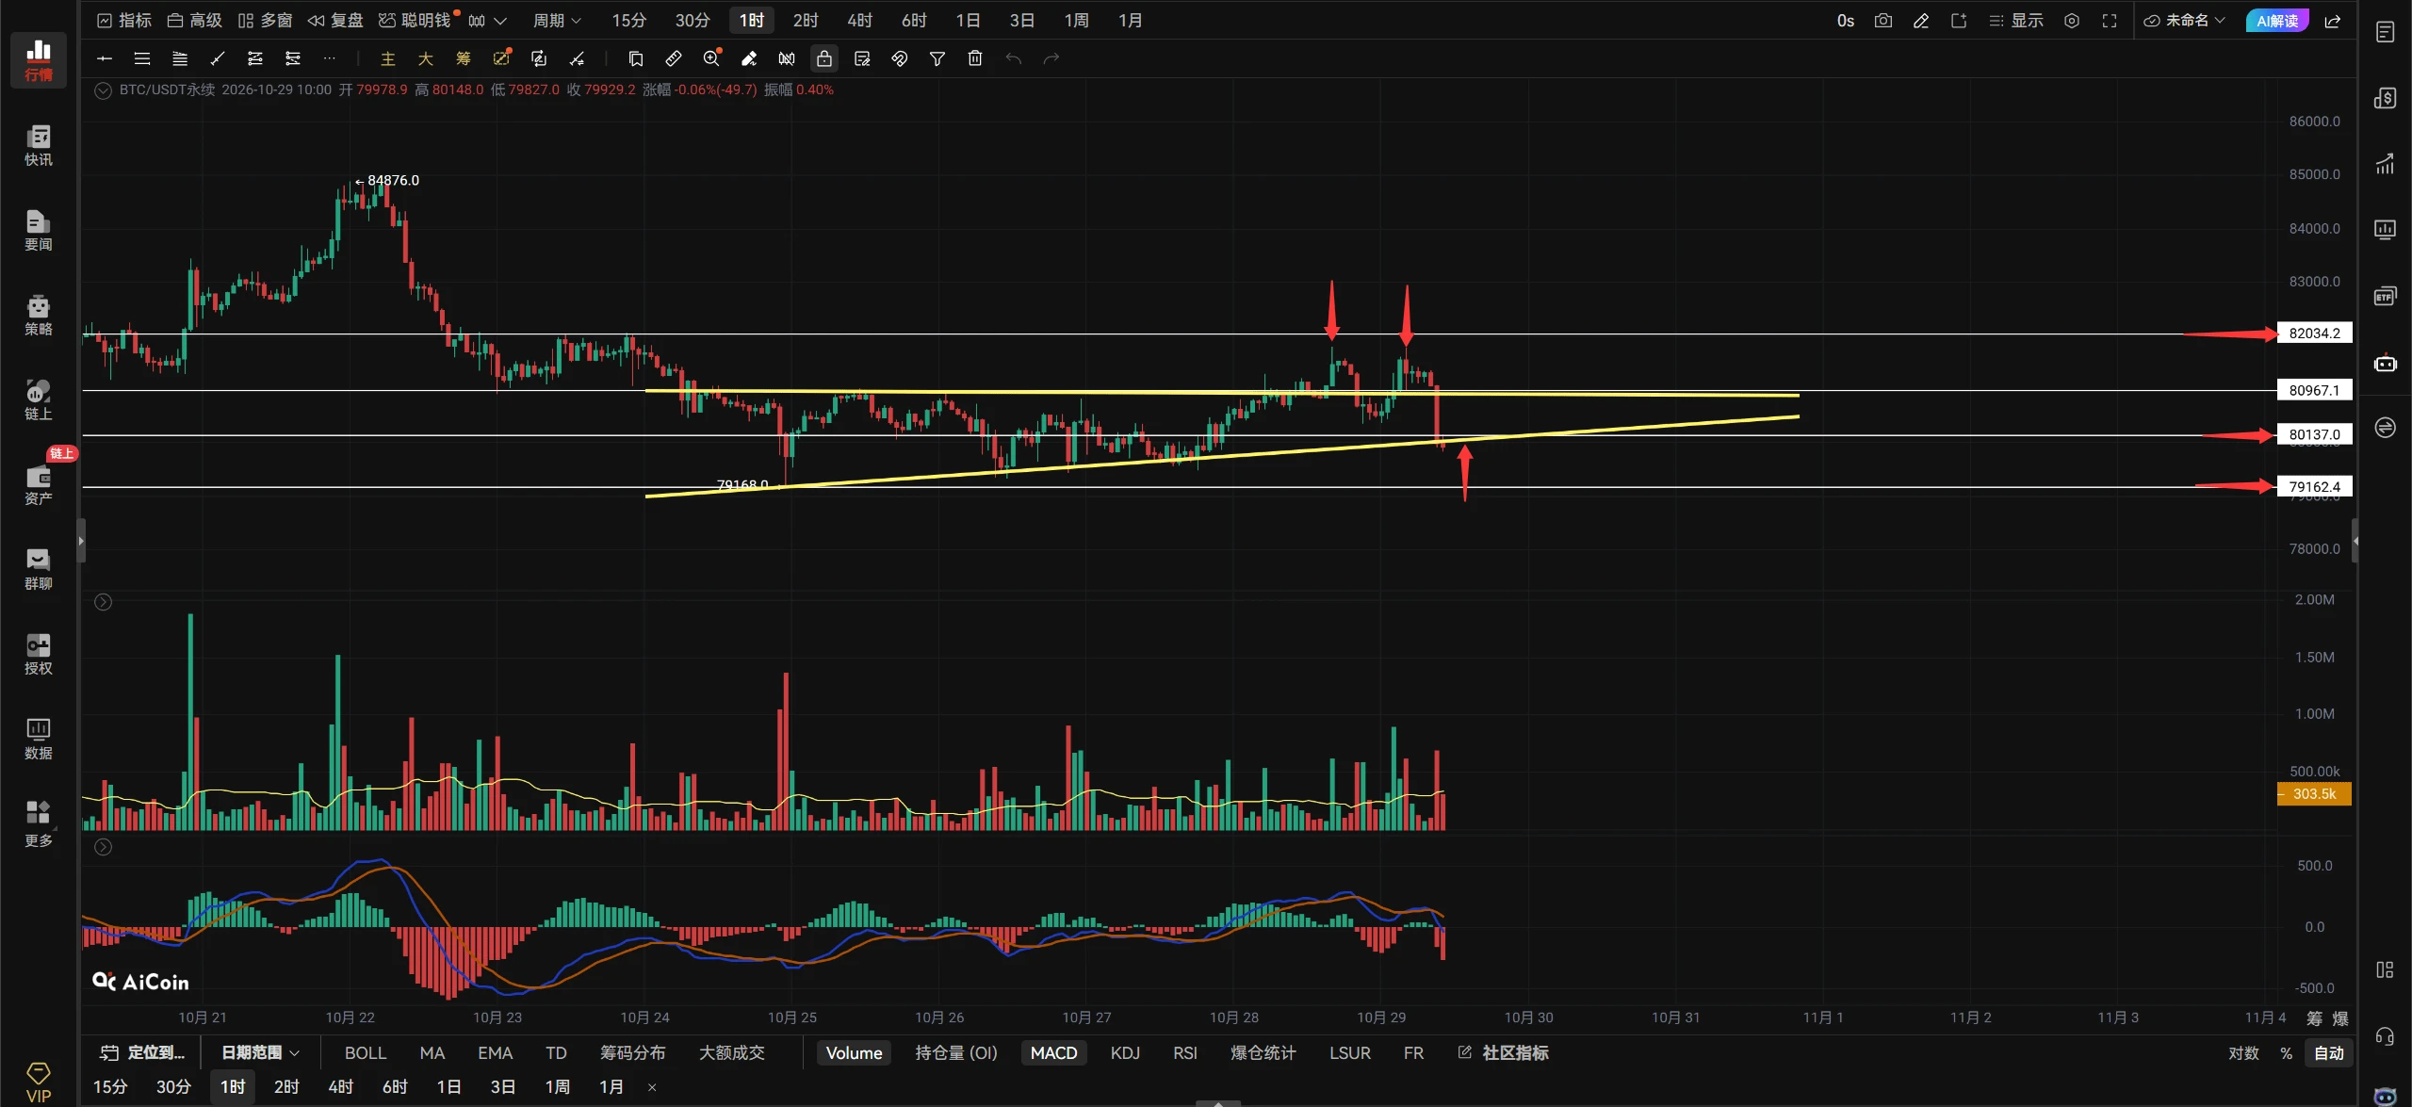Open 社区指标 community indicators
The height and width of the screenshot is (1107, 2412).
click(x=1504, y=1052)
